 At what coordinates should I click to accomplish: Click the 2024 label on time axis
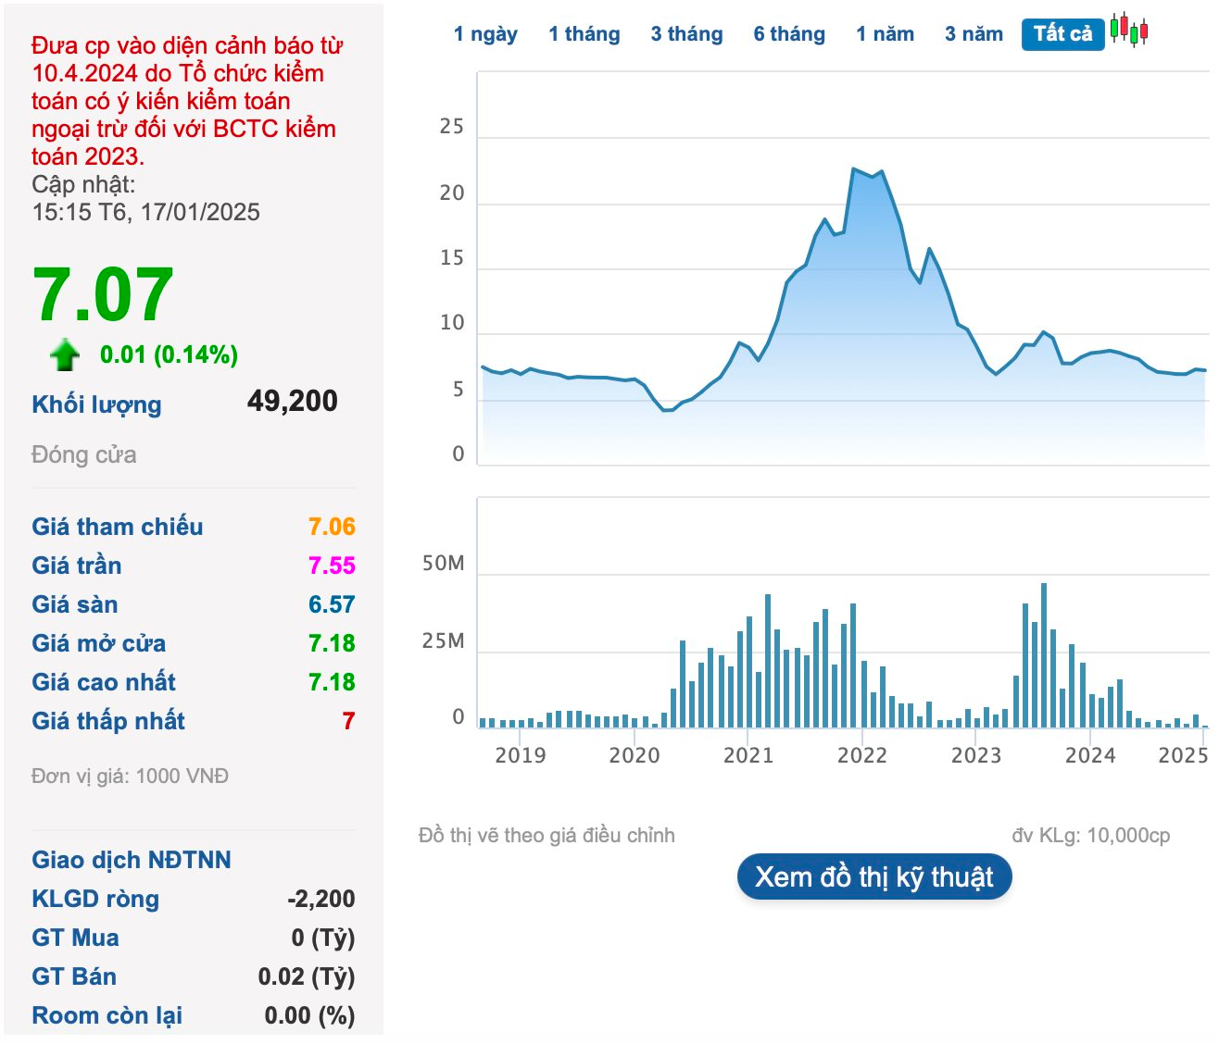1090,755
